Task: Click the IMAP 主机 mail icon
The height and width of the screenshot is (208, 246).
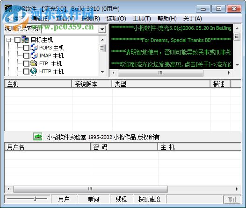Action: pos(34,55)
